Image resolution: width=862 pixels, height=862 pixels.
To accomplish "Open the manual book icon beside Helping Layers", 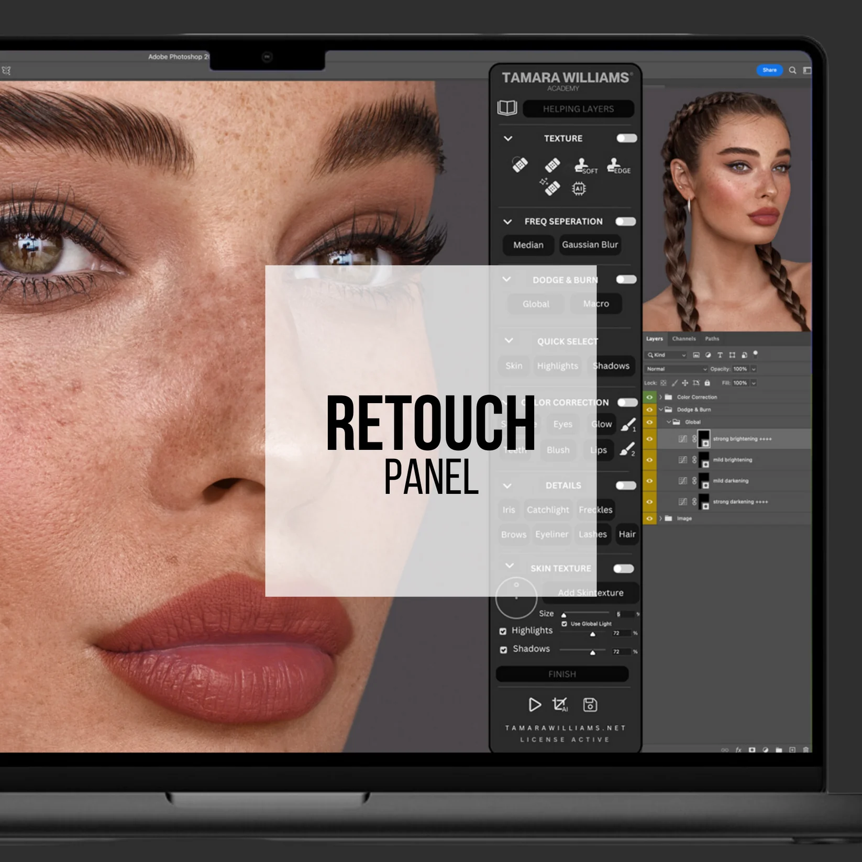I will pos(507,109).
